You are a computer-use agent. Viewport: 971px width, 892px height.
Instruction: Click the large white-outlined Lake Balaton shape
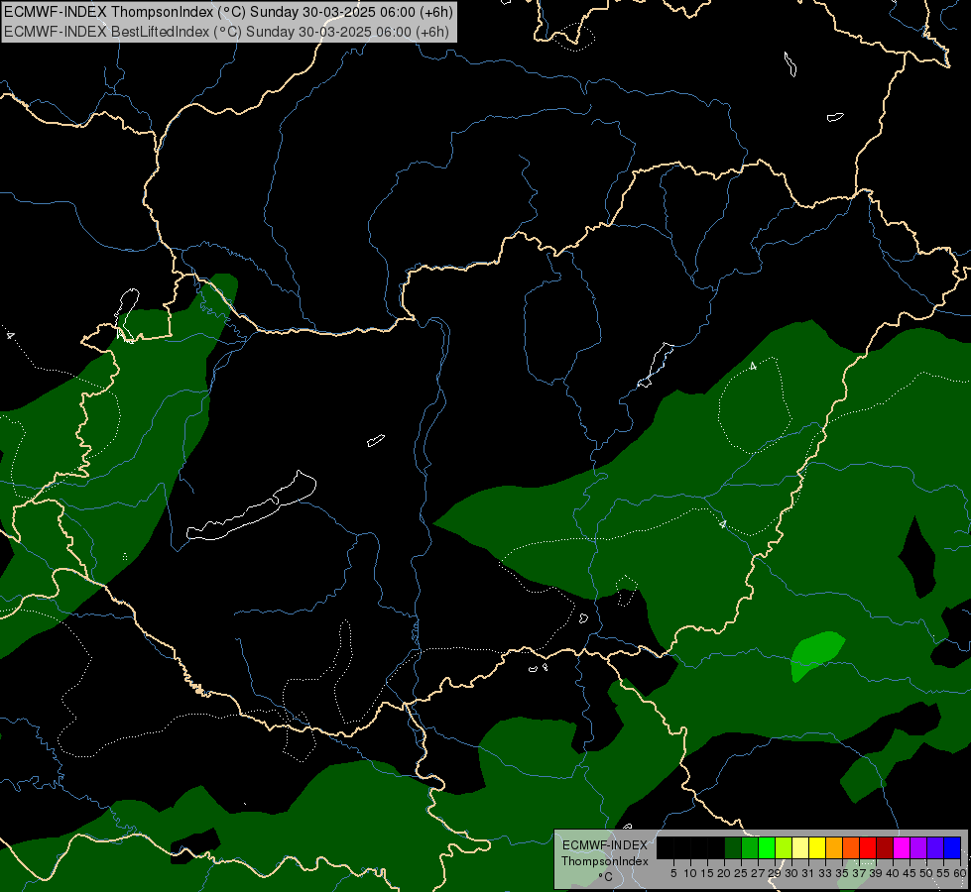251,507
